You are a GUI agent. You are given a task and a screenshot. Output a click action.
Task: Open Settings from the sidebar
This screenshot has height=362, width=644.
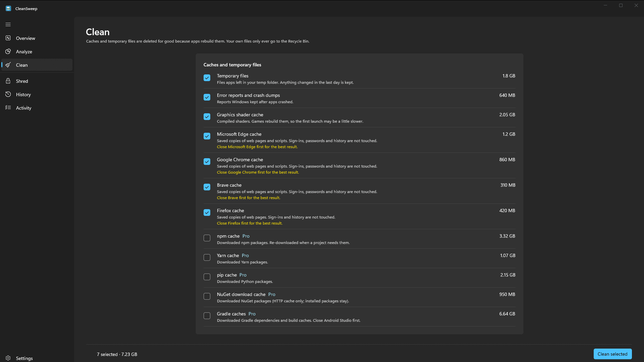click(x=37, y=358)
